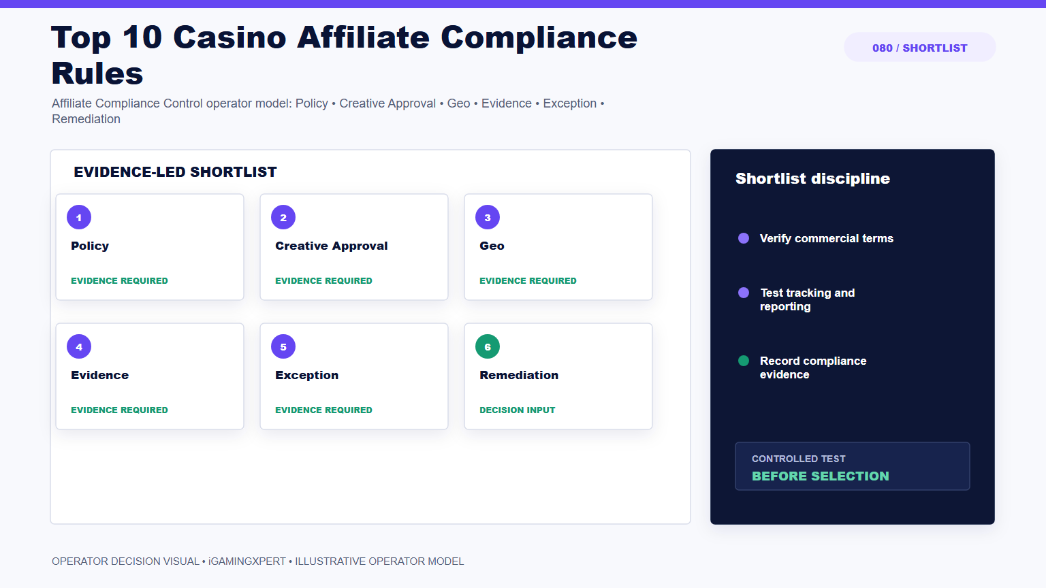Click the green number 6 badge
Screen dimensions: 1046x588
point(488,346)
